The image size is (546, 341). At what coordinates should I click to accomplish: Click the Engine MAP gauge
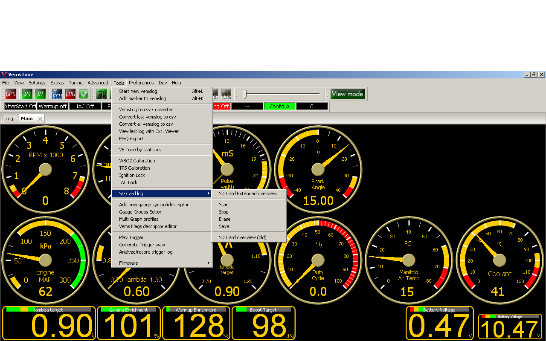tap(46, 260)
